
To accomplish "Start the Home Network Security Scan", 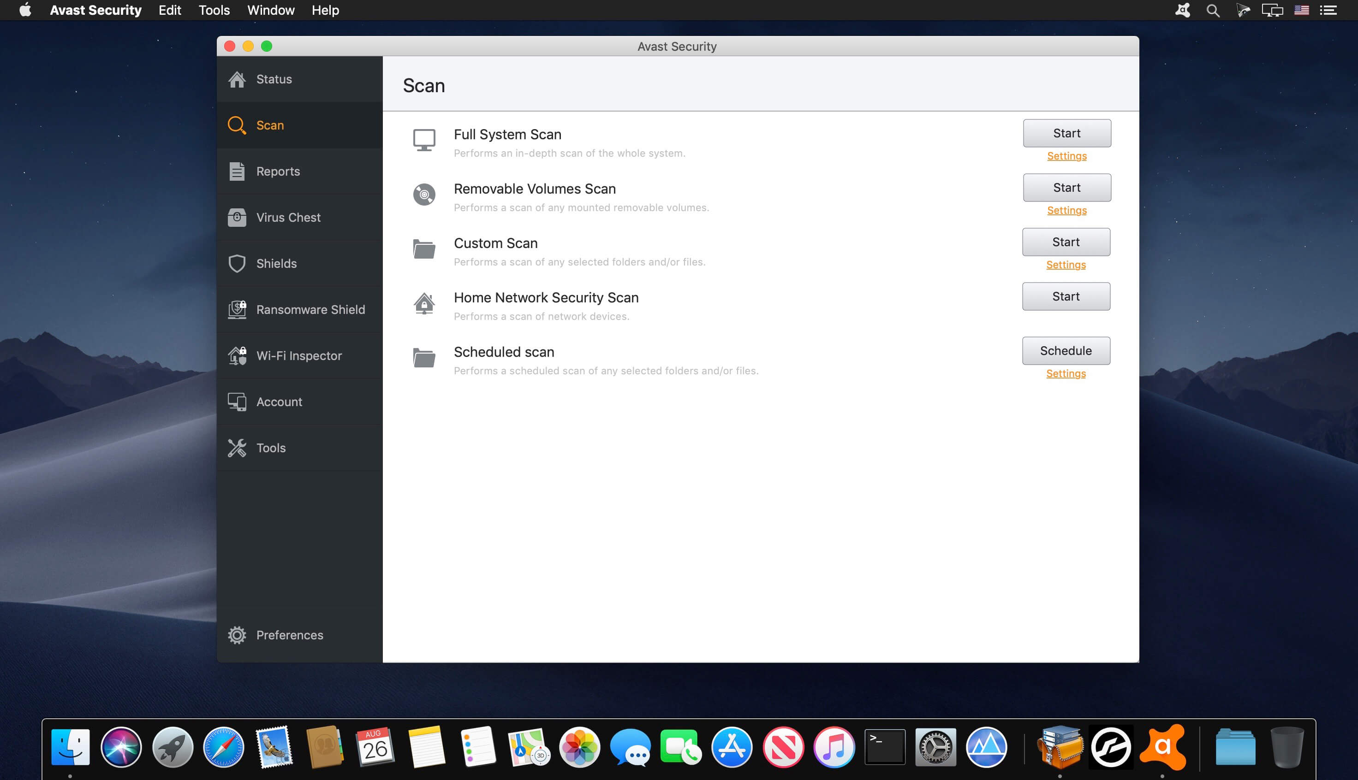I will (x=1066, y=295).
